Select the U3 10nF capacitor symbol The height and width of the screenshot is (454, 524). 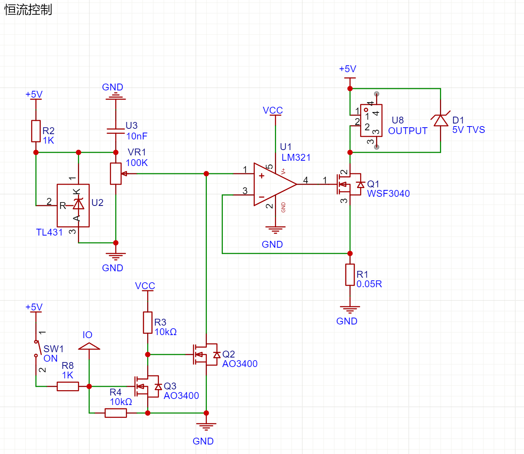click(116, 131)
